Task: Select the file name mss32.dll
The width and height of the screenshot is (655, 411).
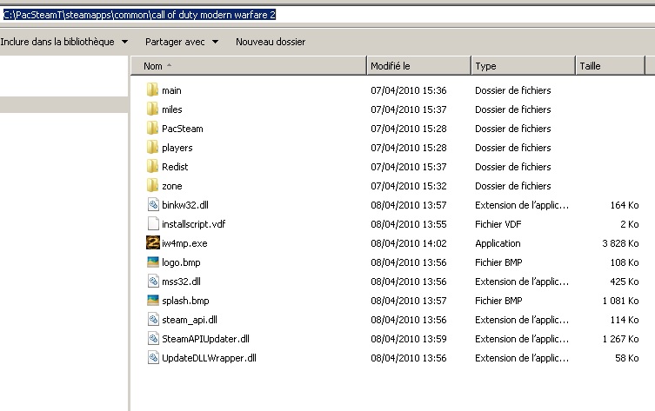Action: click(181, 282)
